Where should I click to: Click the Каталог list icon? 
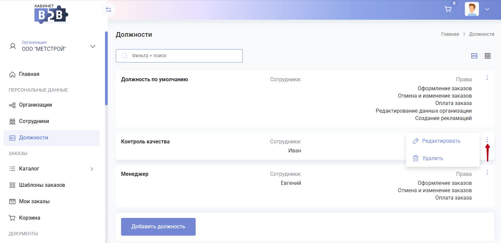(12, 169)
